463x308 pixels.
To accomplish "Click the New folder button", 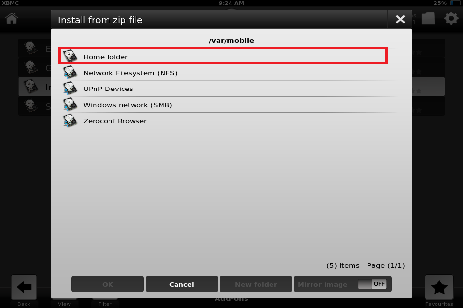I will click(x=256, y=284).
